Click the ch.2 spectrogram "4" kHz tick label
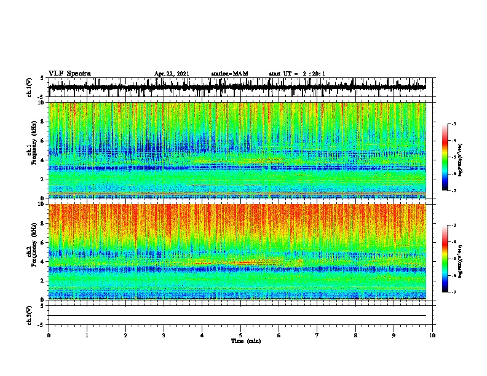Screen dimensions: 487x376 pyautogui.click(x=43, y=262)
